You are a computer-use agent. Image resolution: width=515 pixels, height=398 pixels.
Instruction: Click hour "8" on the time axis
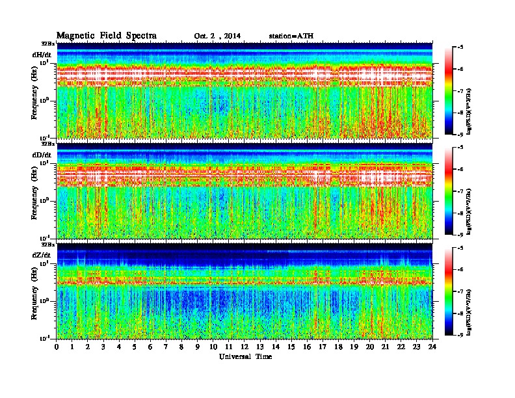(181, 347)
